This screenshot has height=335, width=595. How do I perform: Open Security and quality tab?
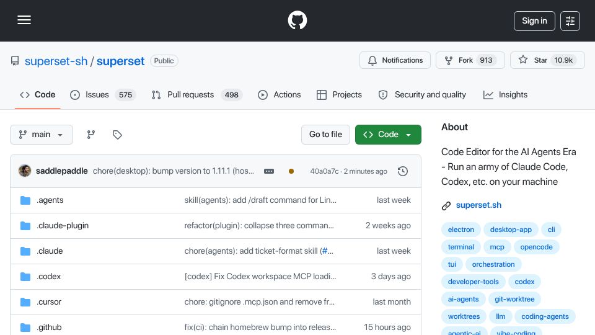pos(422,94)
